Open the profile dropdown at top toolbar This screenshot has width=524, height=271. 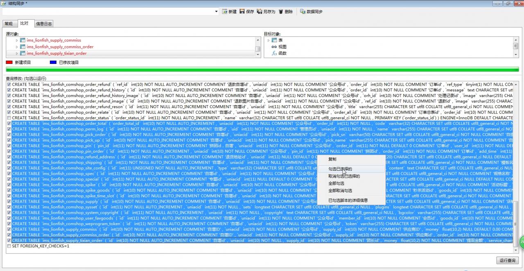click(x=217, y=11)
